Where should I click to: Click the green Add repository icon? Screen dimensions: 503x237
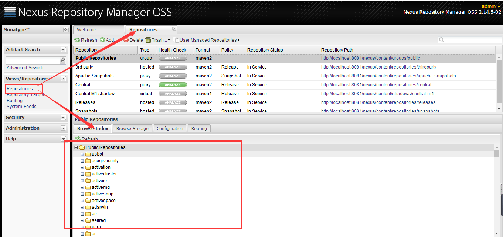point(102,40)
